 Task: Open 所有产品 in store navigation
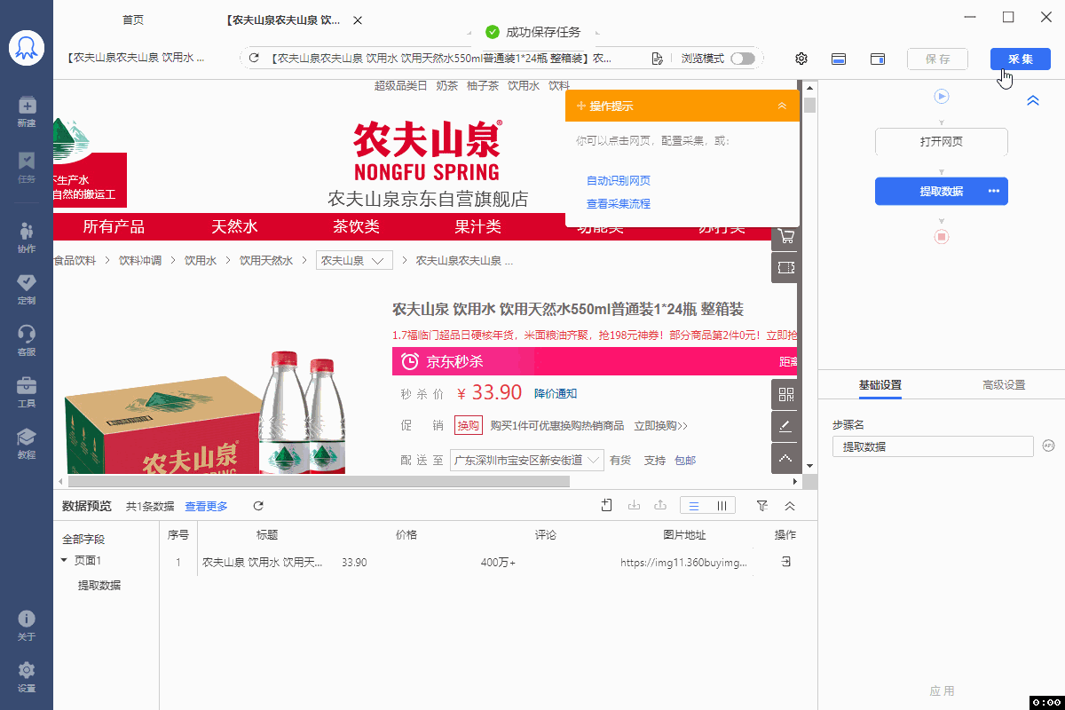pyautogui.click(x=114, y=226)
